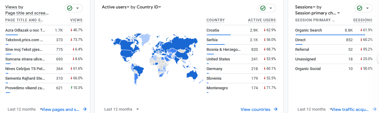
Task: Click the Azra Odlazak u noc page row
Action: tap(44, 30)
